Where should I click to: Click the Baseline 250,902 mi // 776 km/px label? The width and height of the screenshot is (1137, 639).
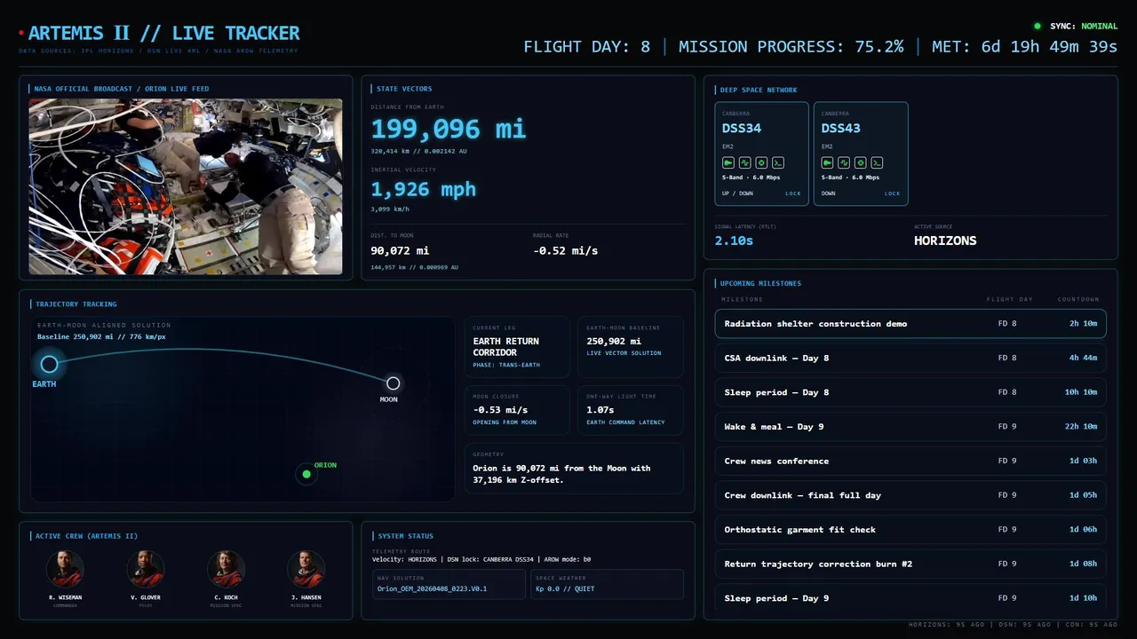[101, 337]
